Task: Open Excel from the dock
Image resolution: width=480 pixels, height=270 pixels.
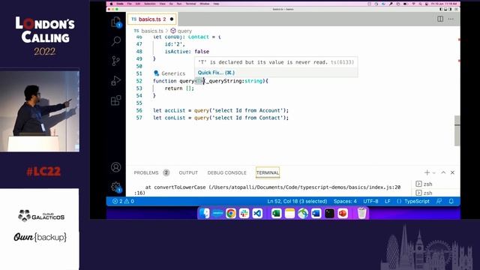Action: click(x=276, y=213)
